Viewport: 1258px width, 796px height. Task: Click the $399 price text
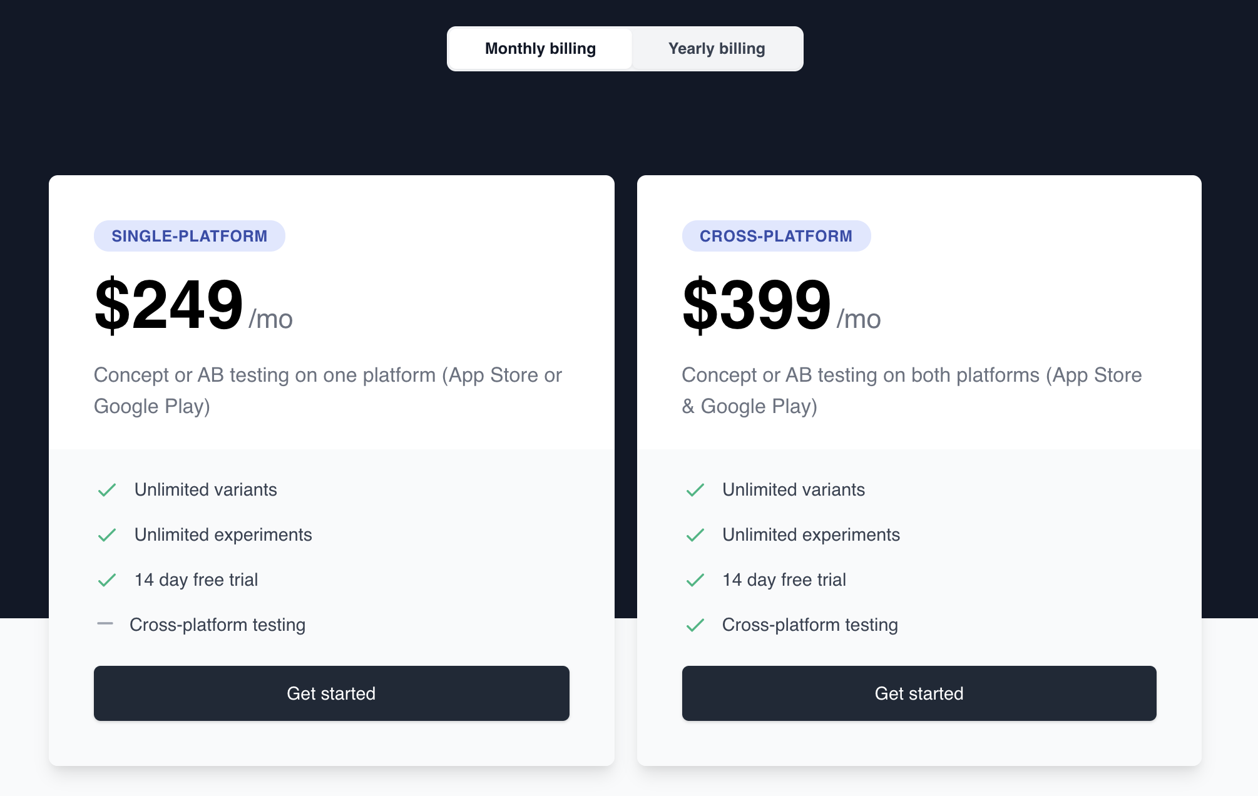(x=757, y=305)
